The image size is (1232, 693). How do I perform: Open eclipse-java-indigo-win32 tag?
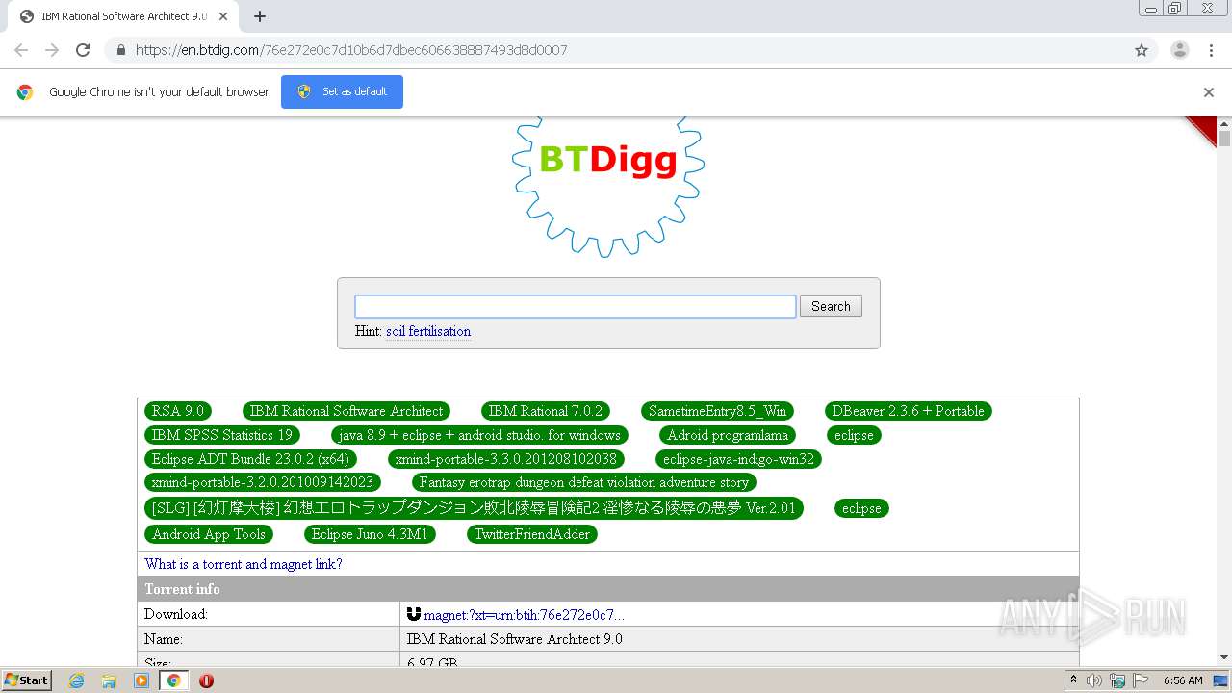click(x=738, y=459)
